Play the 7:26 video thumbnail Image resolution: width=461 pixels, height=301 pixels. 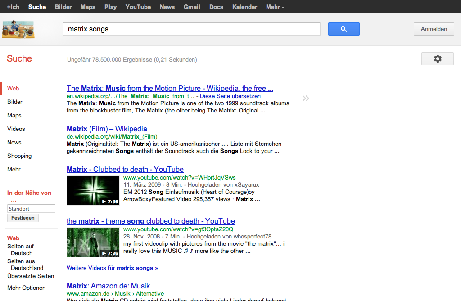pyautogui.click(x=93, y=242)
